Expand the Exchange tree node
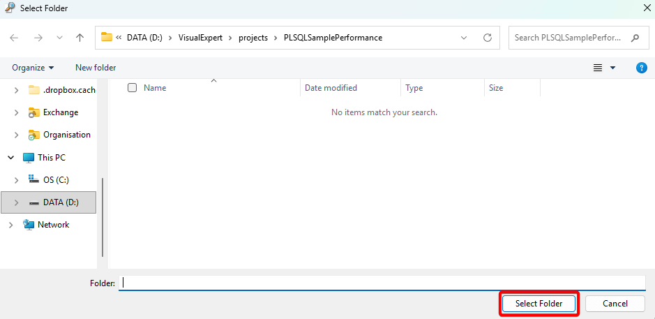This screenshot has width=655, height=319. tap(16, 112)
